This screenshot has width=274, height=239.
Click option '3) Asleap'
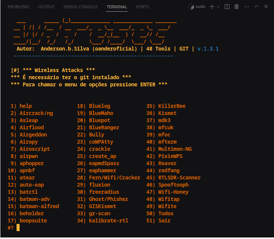tap(24, 120)
